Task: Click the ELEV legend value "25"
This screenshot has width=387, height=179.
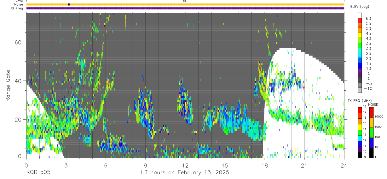Action: pyautogui.click(x=368, y=54)
